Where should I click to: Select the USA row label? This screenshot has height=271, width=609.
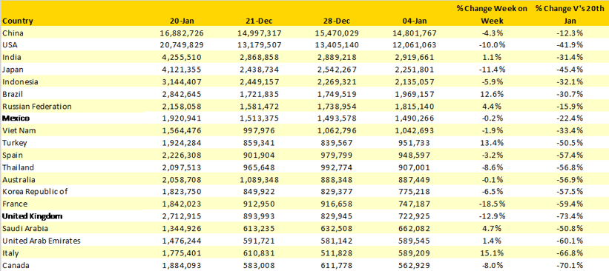(x=10, y=45)
